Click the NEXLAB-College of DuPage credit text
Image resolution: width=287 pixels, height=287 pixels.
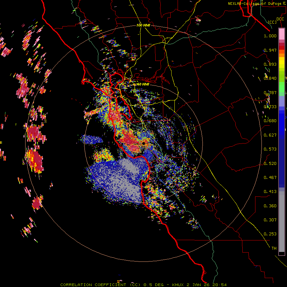pyautogui.click(x=257, y=4)
